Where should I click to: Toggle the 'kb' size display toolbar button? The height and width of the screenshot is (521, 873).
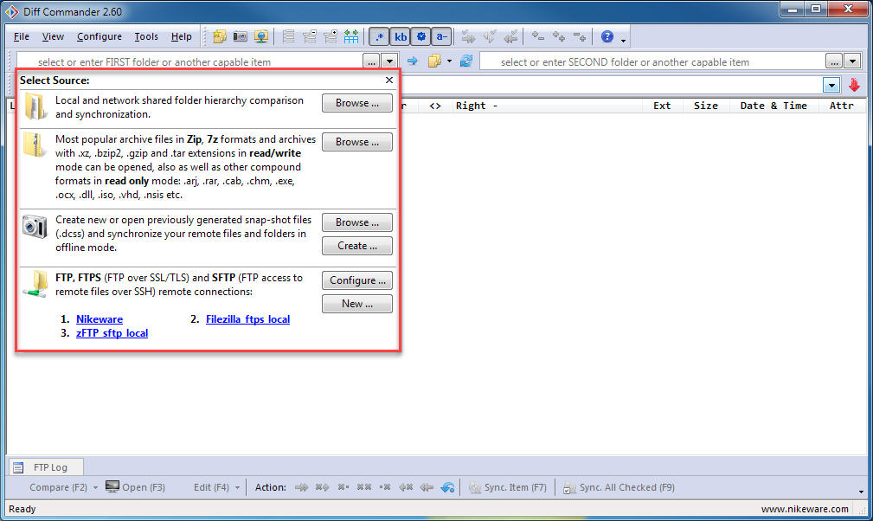[x=401, y=36]
